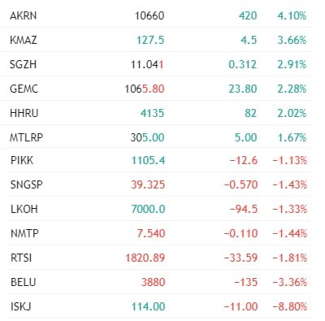Open the KMAZ ticker symbol
The image size is (325, 321).
click(x=24, y=40)
